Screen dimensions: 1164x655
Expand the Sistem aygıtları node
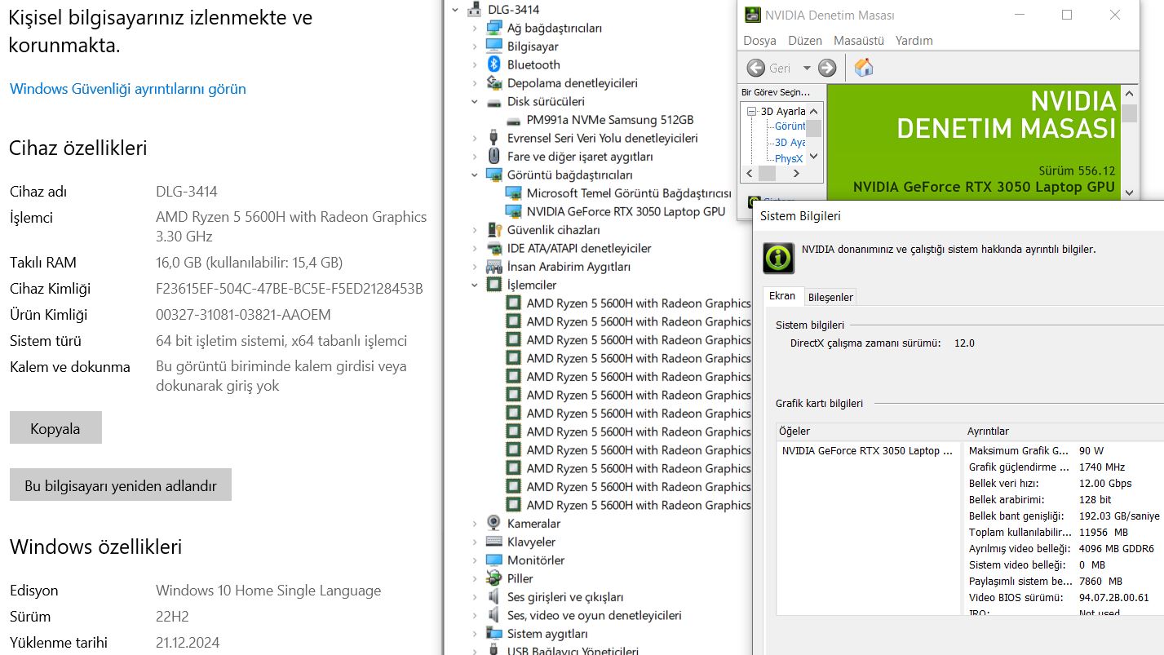click(x=474, y=633)
